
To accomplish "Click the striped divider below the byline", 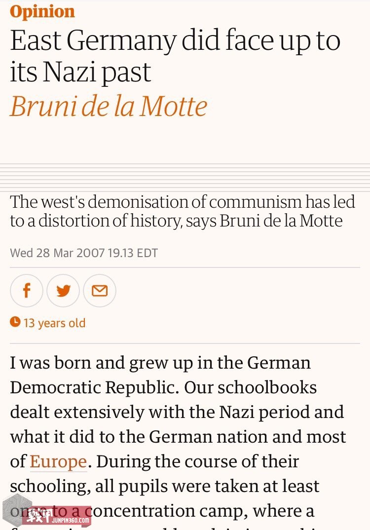I will click(185, 177).
